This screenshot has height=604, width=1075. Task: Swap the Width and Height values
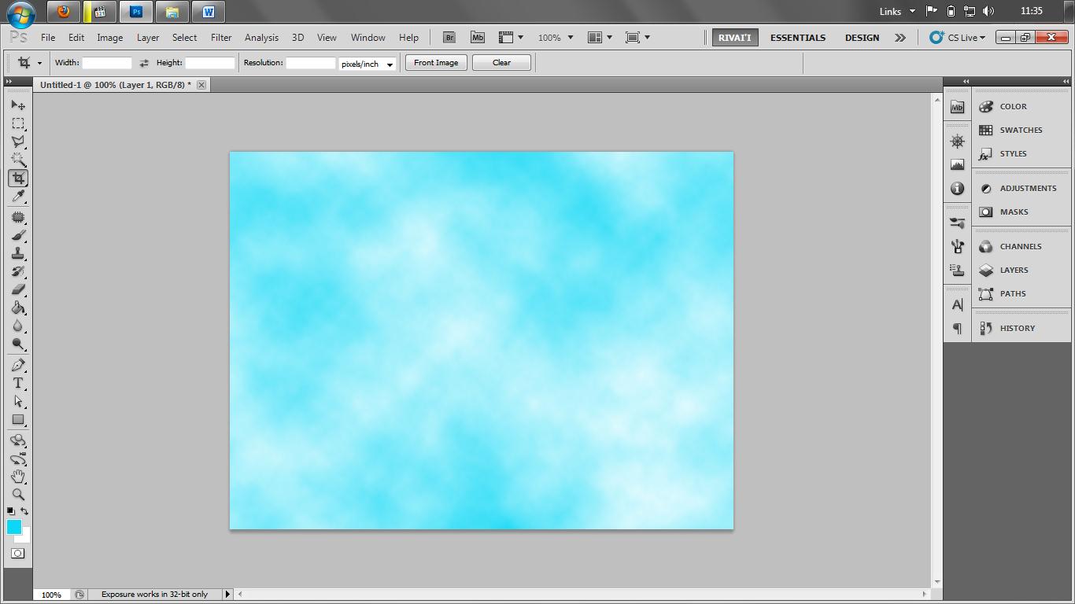[144, 63]
